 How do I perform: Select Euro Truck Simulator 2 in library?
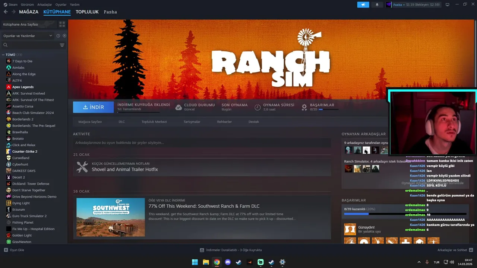(29, 216)
